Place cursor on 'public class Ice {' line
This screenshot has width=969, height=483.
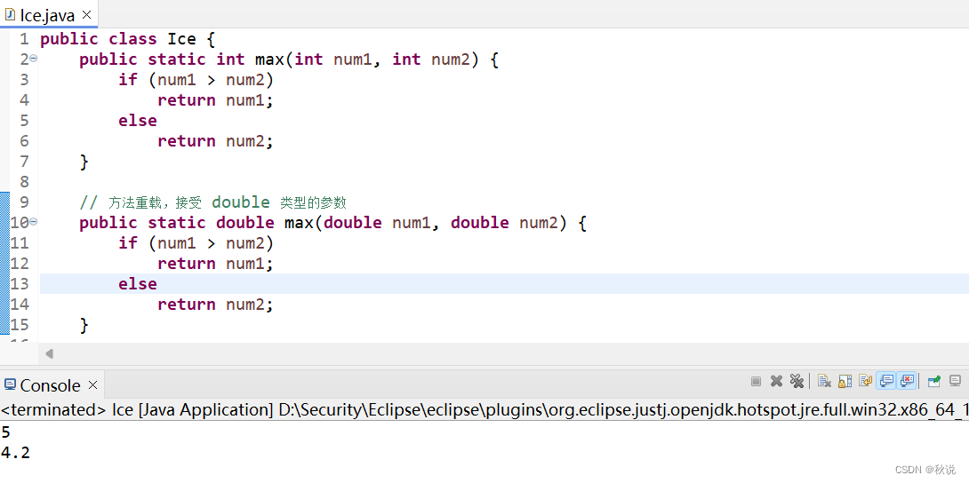[127, 39]
